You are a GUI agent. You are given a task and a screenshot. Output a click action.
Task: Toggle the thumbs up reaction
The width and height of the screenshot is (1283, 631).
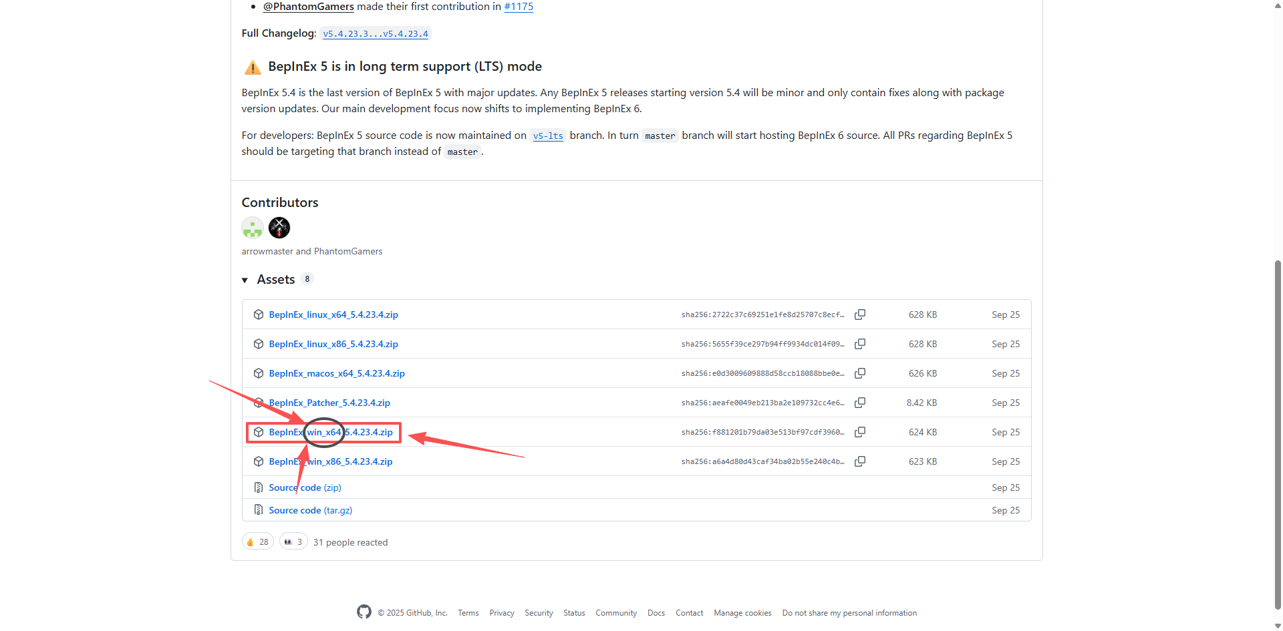(x=257, y=542)
